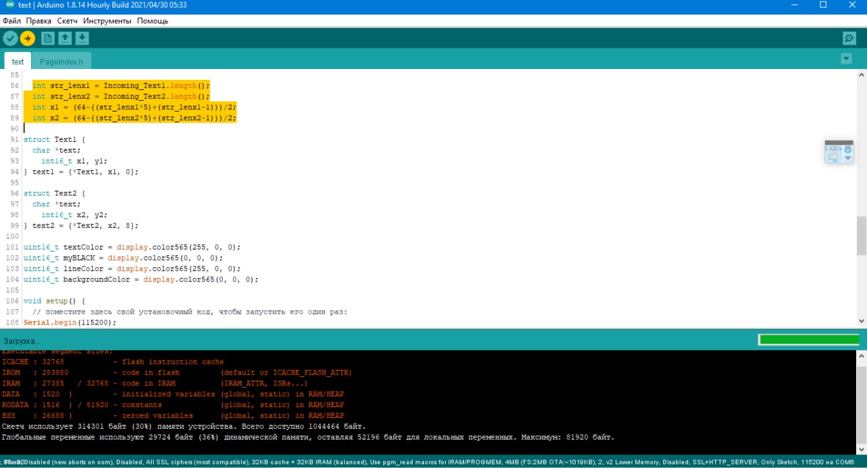Click the RODATA console line
This screenshot has height=468, width=867.
(173, 405)
